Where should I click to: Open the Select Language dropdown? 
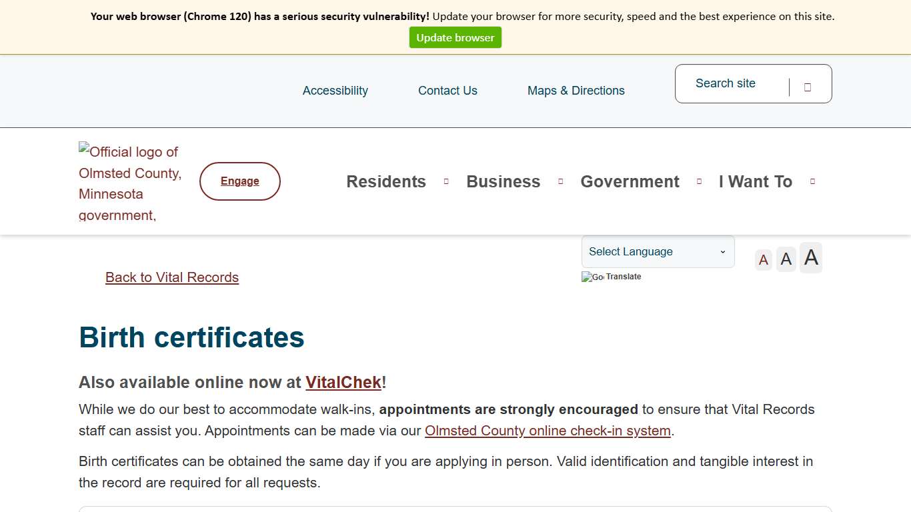pos(658,252)
